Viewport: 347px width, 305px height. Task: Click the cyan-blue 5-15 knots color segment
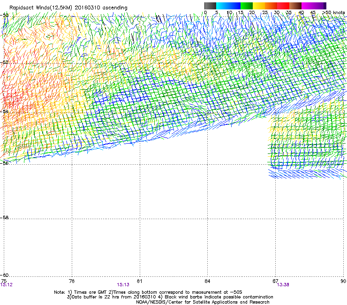[228, 6]
